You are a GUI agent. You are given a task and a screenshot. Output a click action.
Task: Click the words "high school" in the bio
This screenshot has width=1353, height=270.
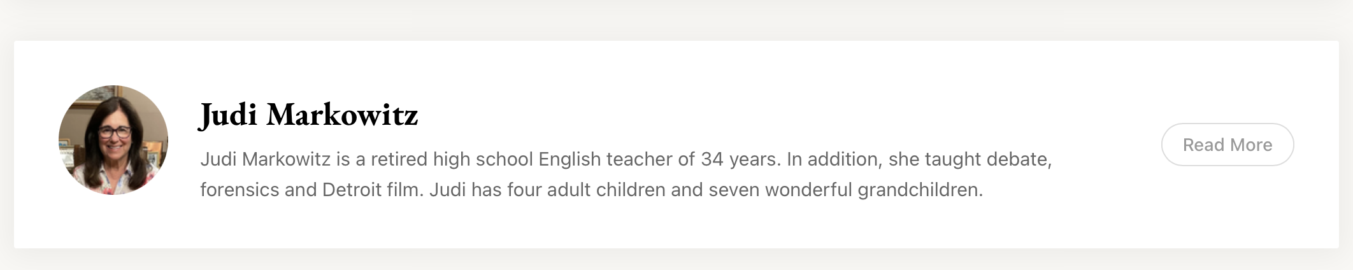point(483,159)
